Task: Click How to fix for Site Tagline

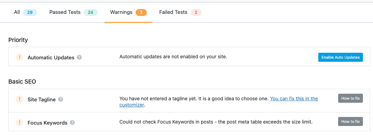Action: pos(350,98)
